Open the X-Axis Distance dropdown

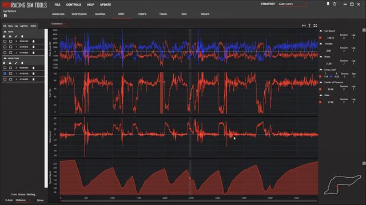click(23, 200)
